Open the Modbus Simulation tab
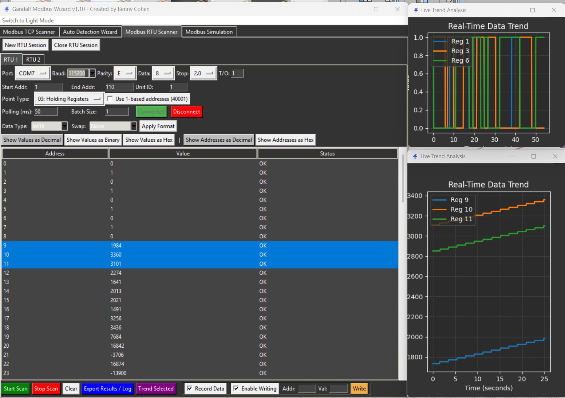565x398 pixels. tap(209, 32)
